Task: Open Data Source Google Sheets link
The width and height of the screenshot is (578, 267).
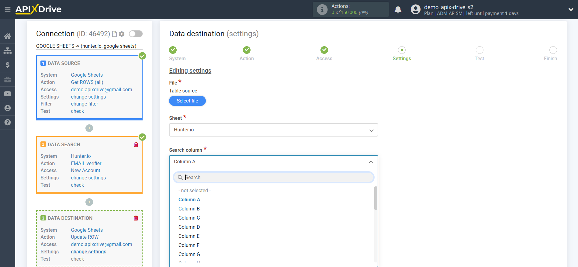Action: [x=87, y=75]
